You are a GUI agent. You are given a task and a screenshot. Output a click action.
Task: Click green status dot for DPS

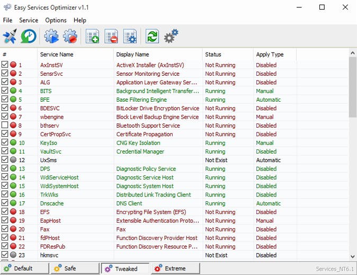[13, 168]
